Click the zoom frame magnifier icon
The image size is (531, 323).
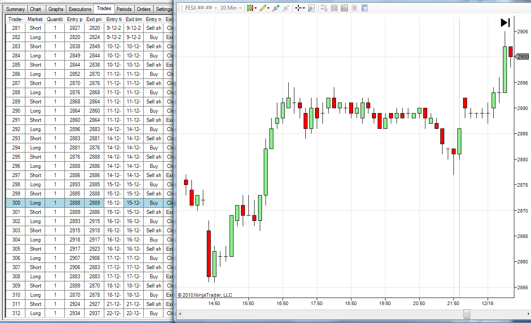(x=311, y=8)
